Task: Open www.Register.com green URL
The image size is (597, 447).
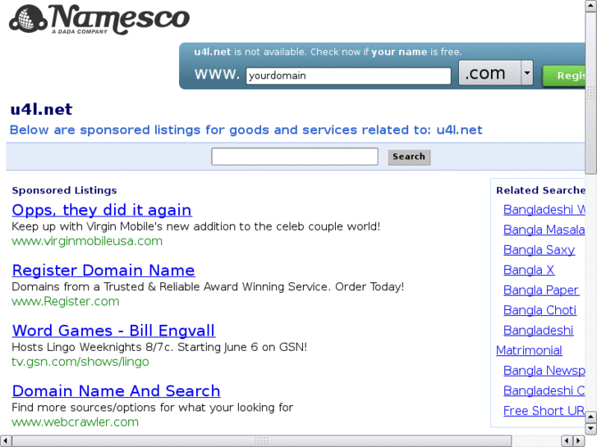Action: 66,301
